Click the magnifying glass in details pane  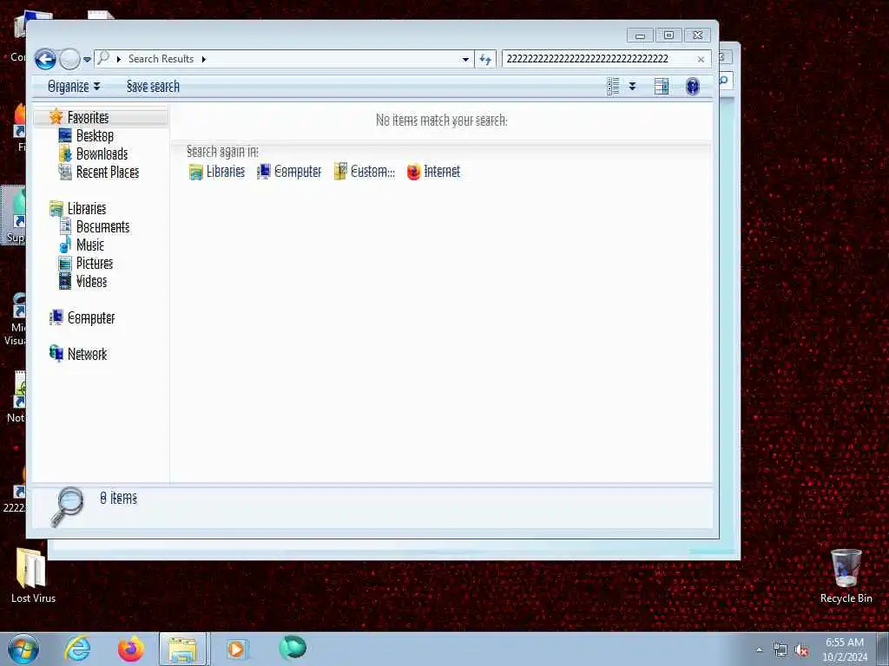67,506
